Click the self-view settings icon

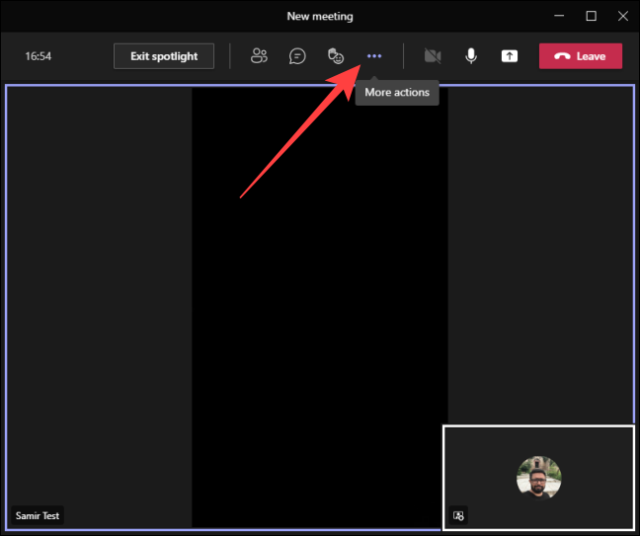pyautogui.click(x=458, y=515)
